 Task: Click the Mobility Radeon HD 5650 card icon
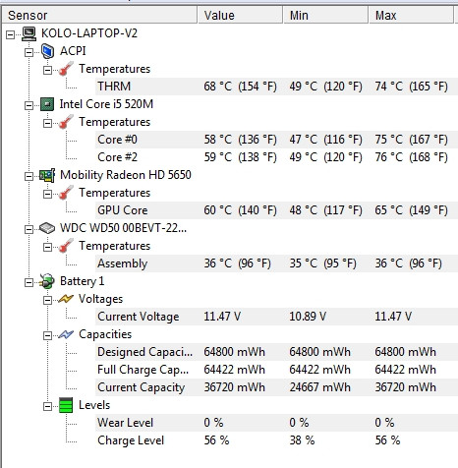(47, 175)
